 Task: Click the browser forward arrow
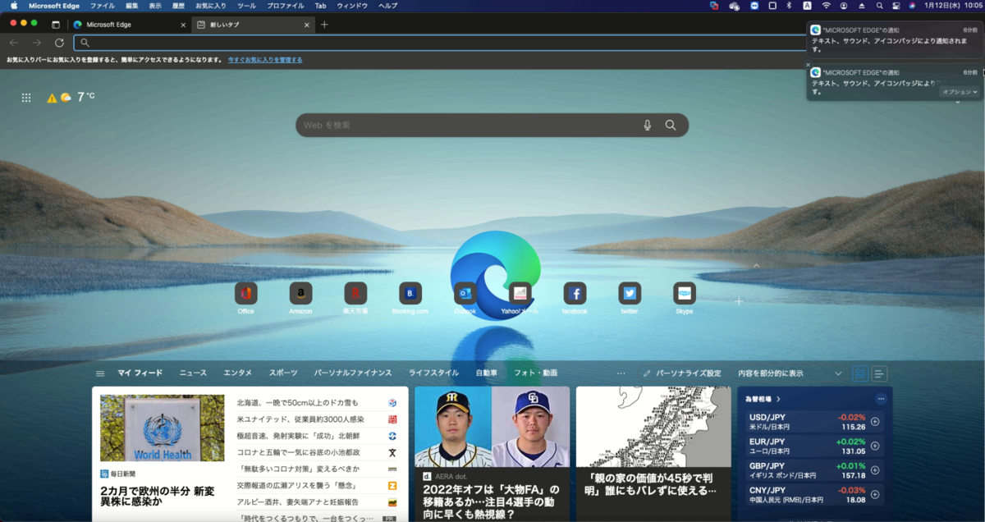[36, 43]
